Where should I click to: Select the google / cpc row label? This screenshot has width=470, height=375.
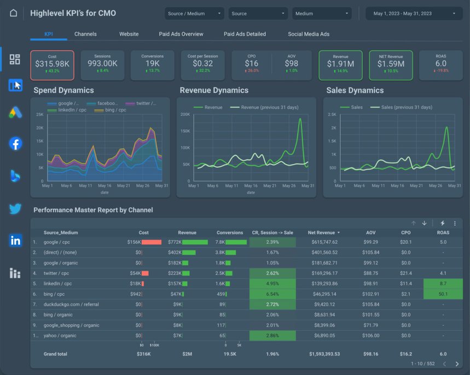57,242
